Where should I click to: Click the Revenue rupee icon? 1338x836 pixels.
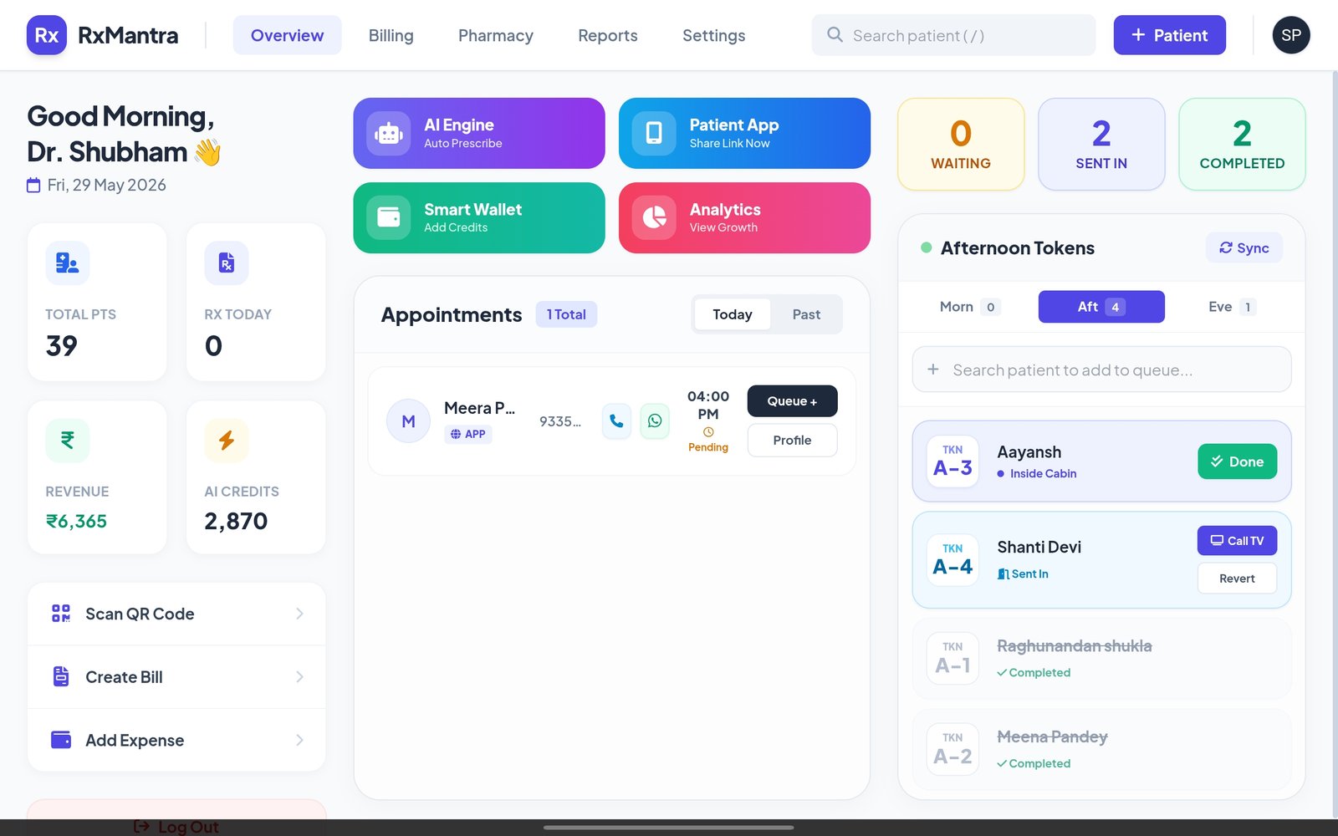click(68, 441)
